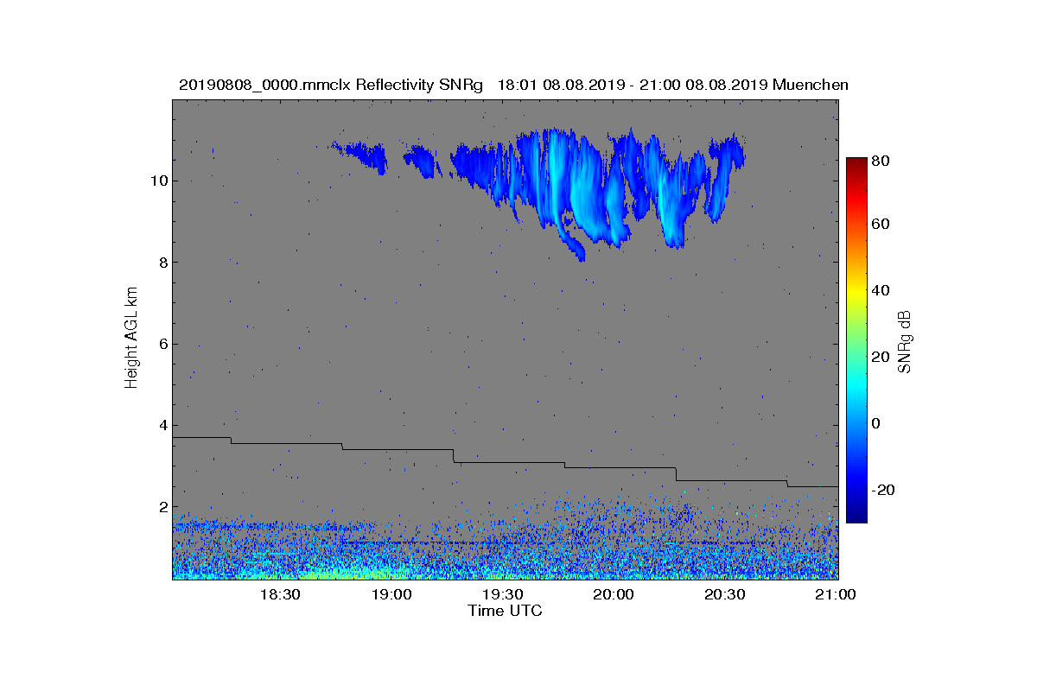The image size is (1037, 691).
Task: Click the SNRg dB colorbar label
Action: tap(905, 342)
